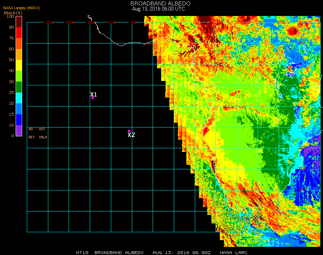Click the 25W longitude grid label
This screenshot has height=255, width=323.
click(50, 22)
